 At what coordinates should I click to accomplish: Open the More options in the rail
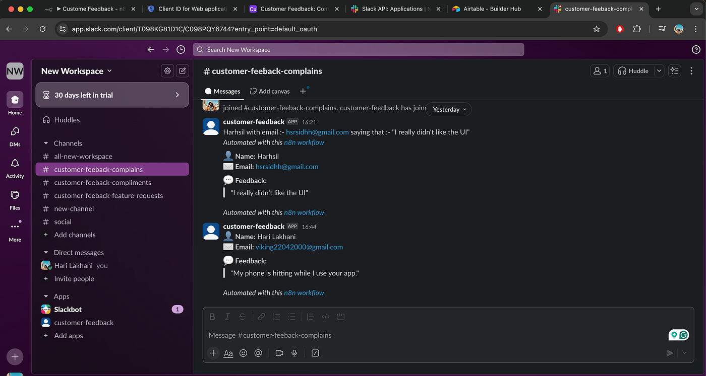[x=15, y=230]
